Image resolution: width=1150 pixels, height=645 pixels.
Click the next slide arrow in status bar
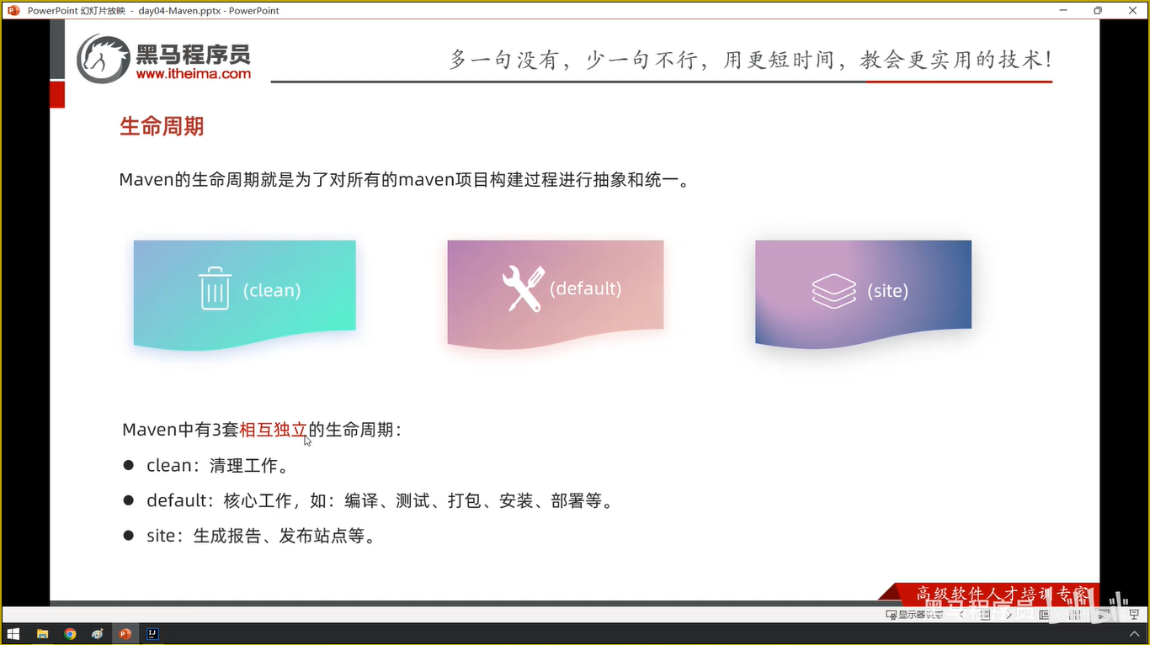(x=1009, y=615)
